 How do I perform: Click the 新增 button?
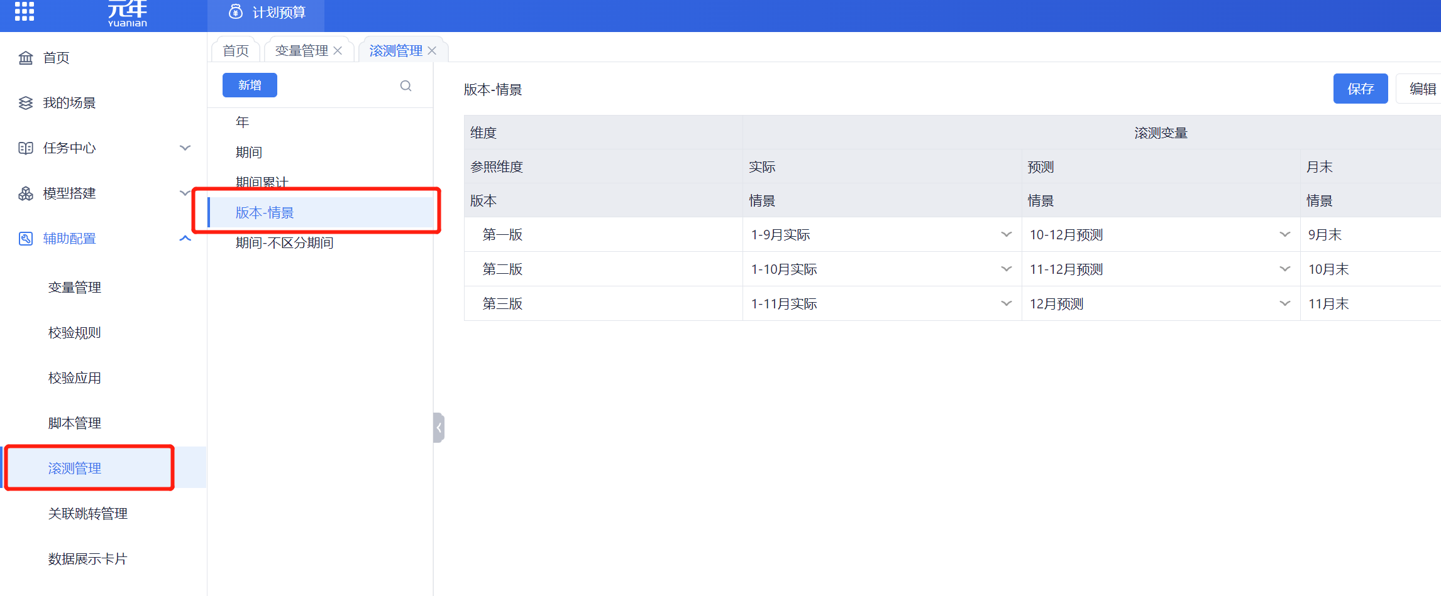click(x=250, y=85)
